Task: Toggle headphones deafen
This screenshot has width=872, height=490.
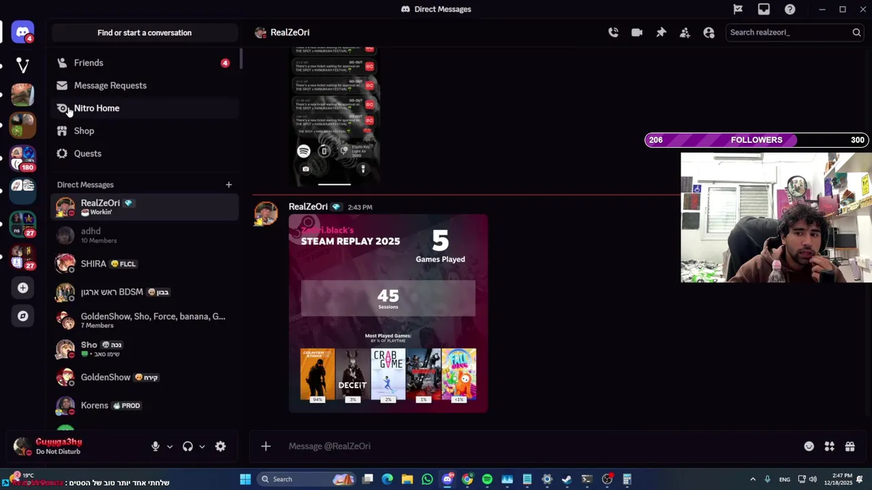Action: (x=187, y=446)
